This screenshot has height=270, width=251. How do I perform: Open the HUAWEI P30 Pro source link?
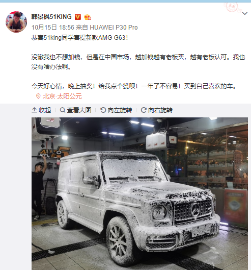(114, 28)
